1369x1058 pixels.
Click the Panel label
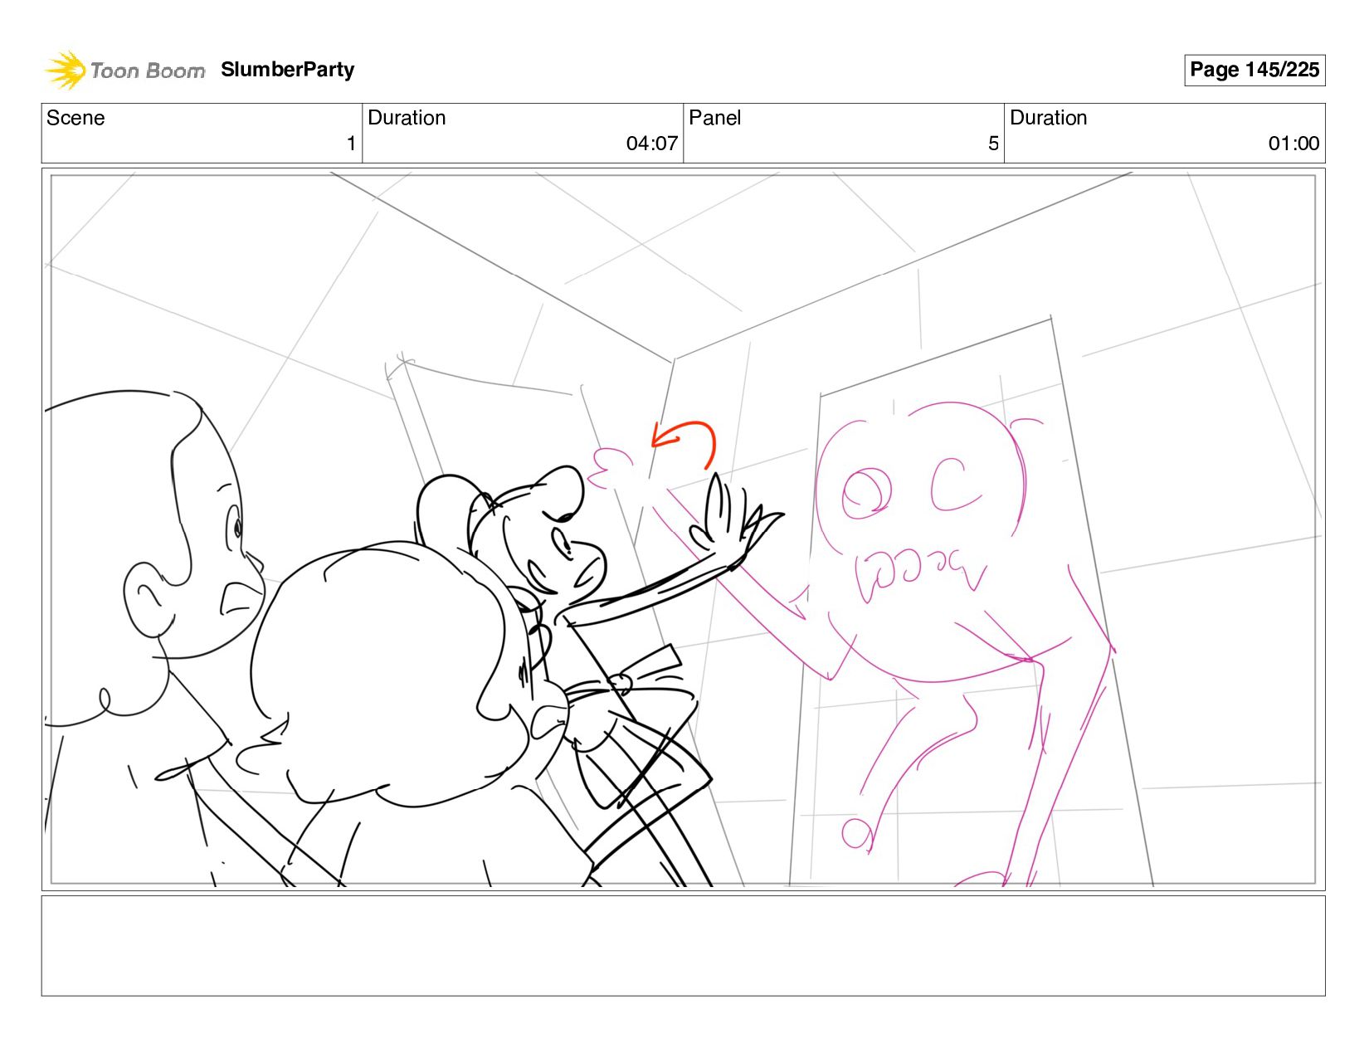(x=714, y=118)
